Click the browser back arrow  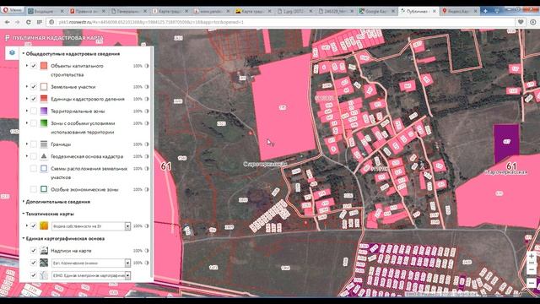tap(8, 22)
